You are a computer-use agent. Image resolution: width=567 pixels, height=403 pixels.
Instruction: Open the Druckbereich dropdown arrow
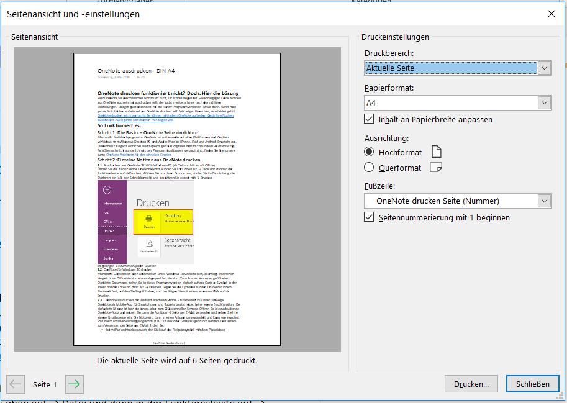544,68
